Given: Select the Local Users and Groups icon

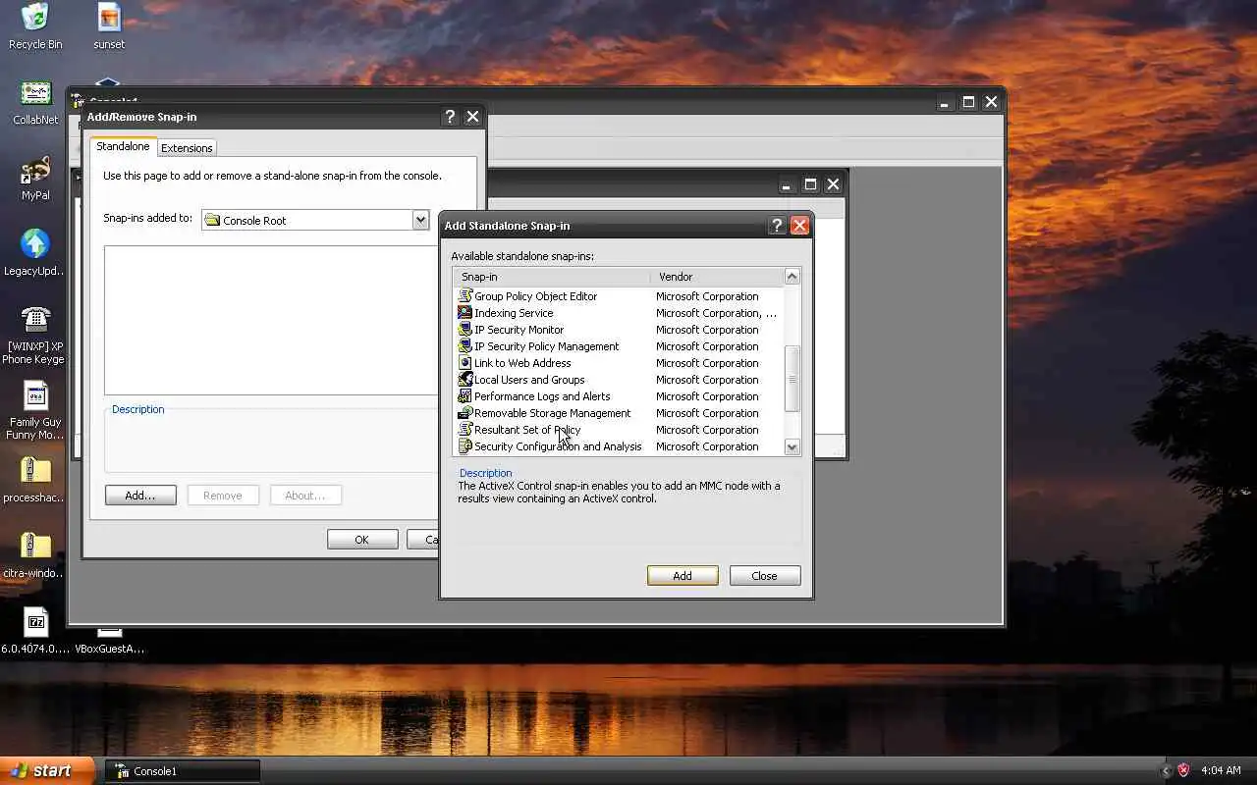Looking at the screenshot, I should coord(465,380).
